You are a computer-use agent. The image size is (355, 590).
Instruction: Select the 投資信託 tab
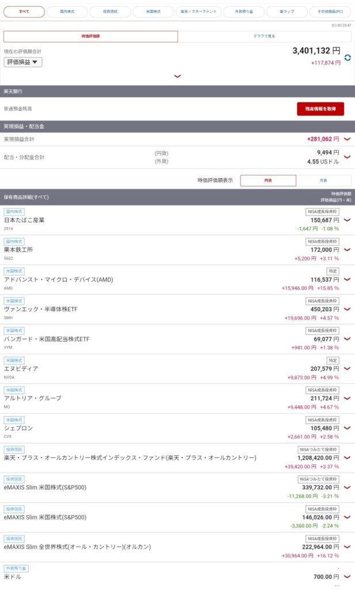click(x=111, y=12)
